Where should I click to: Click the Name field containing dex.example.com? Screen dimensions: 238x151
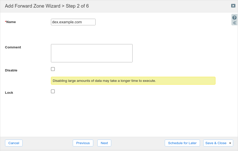[x=73, y=22]
